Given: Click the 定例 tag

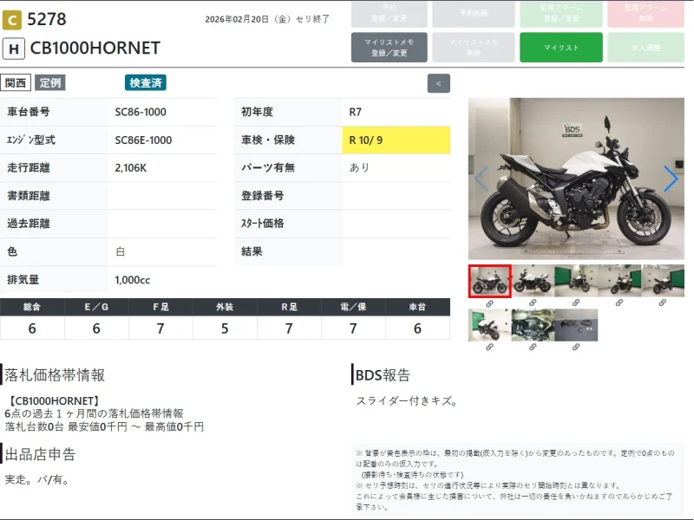Looking at the screenshot, I should click(50, 82).
